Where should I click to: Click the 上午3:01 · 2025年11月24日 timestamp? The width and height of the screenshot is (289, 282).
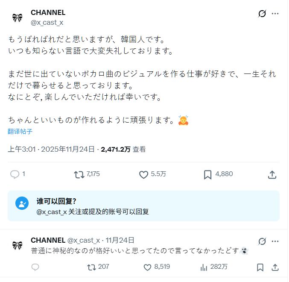[51, 150]
